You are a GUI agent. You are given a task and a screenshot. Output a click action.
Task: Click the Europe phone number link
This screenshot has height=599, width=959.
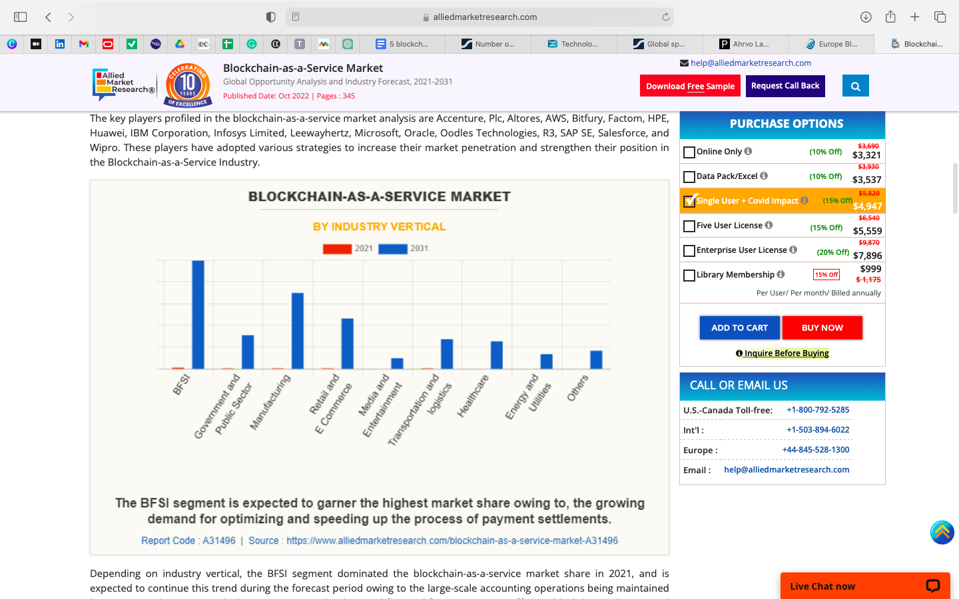(816, 450)
